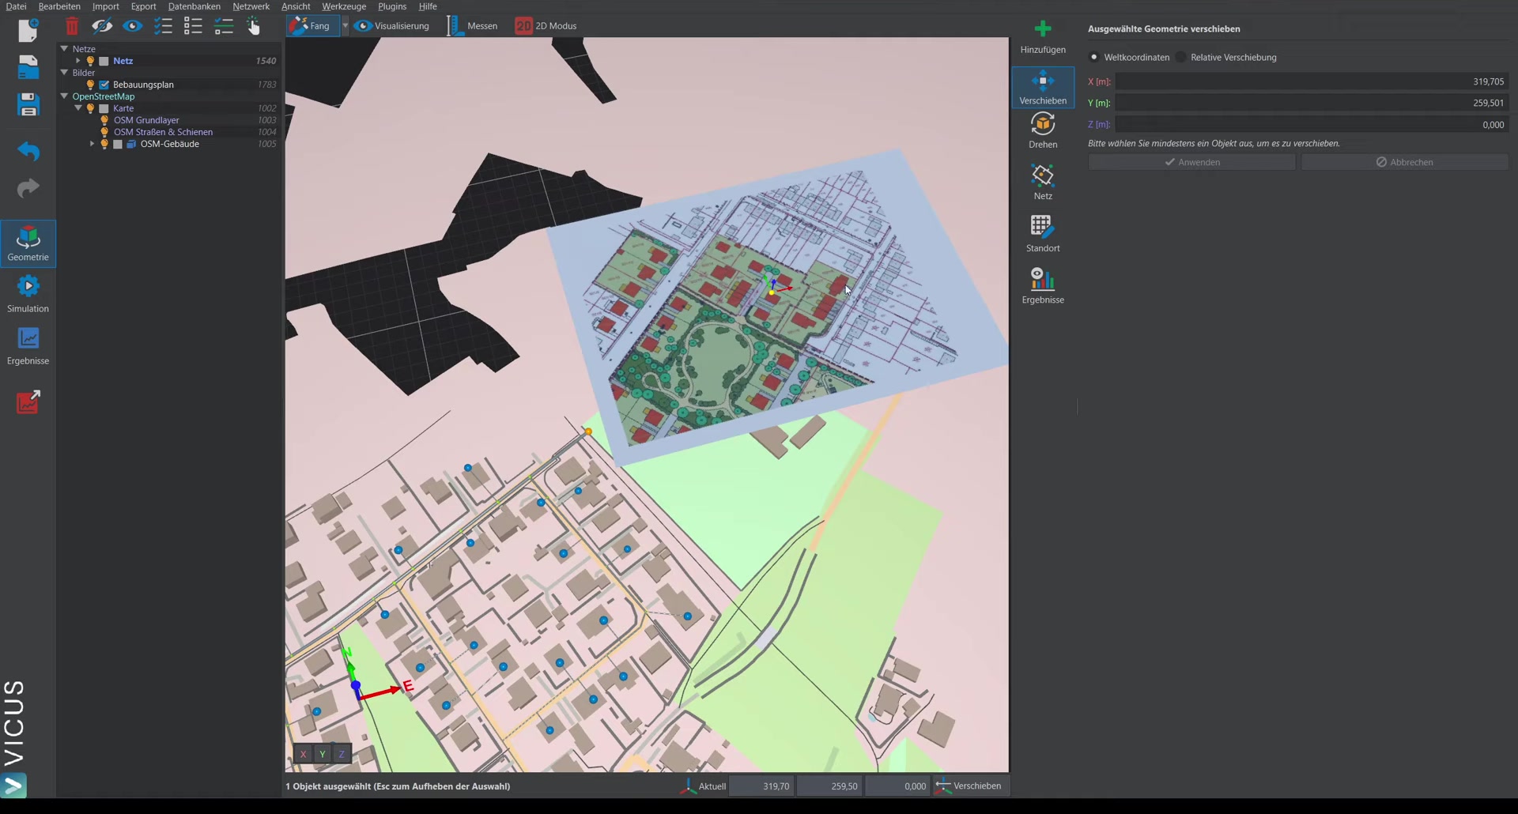Select Weltkoordinaten radio button

(x=1094, y=57)
